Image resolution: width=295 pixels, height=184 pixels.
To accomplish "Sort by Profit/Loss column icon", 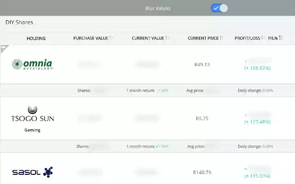I will 263,38.
